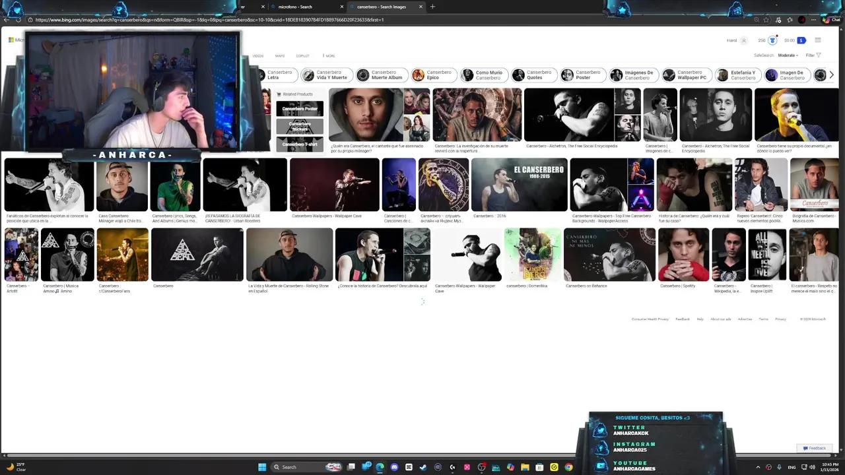Open the Canserbero Spotify image result
The image size is (845, 475).
(683, 255)
